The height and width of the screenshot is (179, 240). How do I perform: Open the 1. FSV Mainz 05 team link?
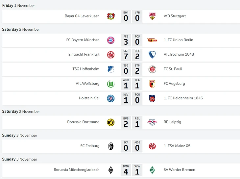[177, 146]
